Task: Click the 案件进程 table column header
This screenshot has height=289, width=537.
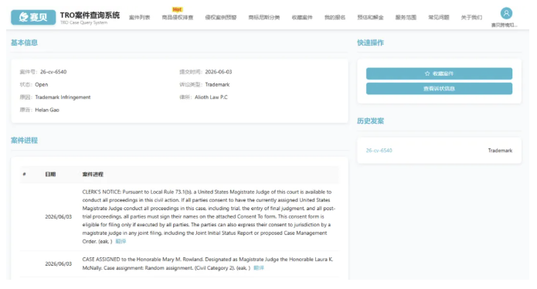Action: coord(93,175)
